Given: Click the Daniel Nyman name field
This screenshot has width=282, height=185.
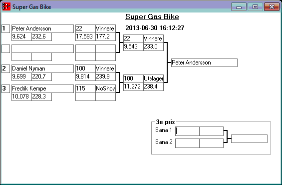Looking at the screenshot, I should [42, 68].
